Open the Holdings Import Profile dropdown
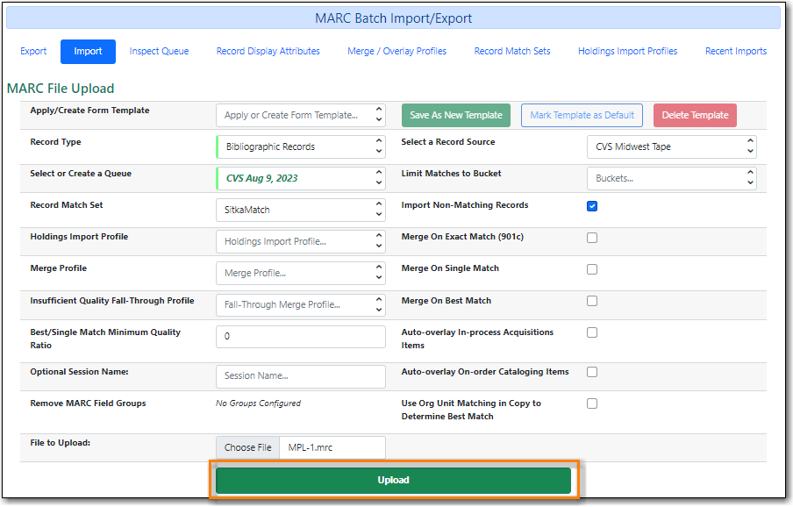 coord(301,241)
